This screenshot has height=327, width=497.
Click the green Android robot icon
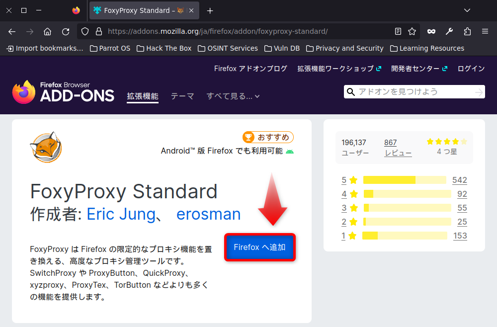(x=290, y=152)
